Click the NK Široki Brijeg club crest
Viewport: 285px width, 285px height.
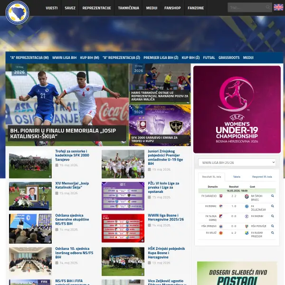click(x=247, y=196)
